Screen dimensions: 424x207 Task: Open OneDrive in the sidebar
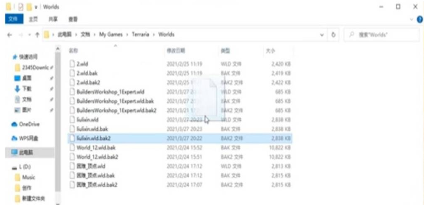(x=29, y=124)
